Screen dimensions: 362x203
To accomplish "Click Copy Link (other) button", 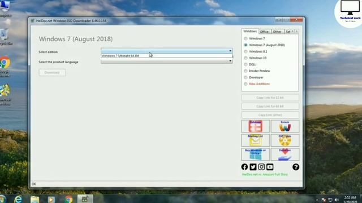I will [x=270, y=115].
